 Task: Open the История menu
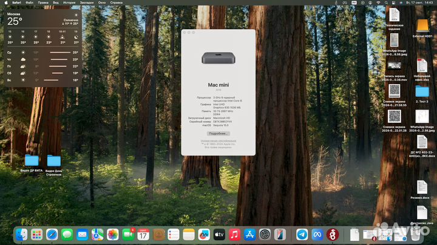[x=69, y=2]
